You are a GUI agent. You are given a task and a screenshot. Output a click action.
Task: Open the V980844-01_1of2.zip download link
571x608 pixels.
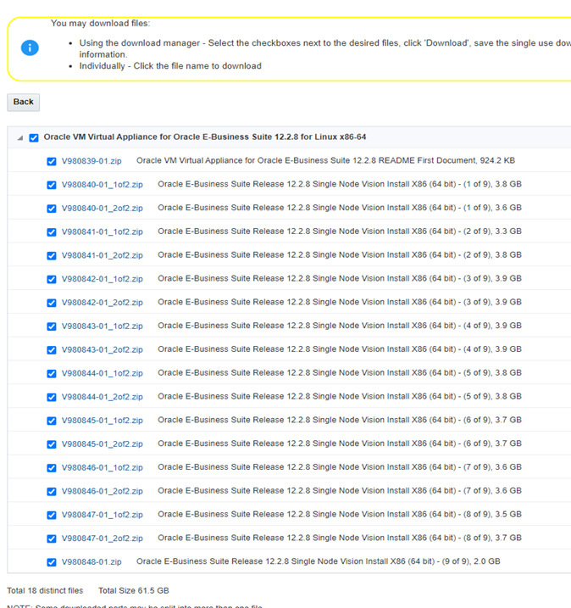pyautogui.click(x=102, y=373)
